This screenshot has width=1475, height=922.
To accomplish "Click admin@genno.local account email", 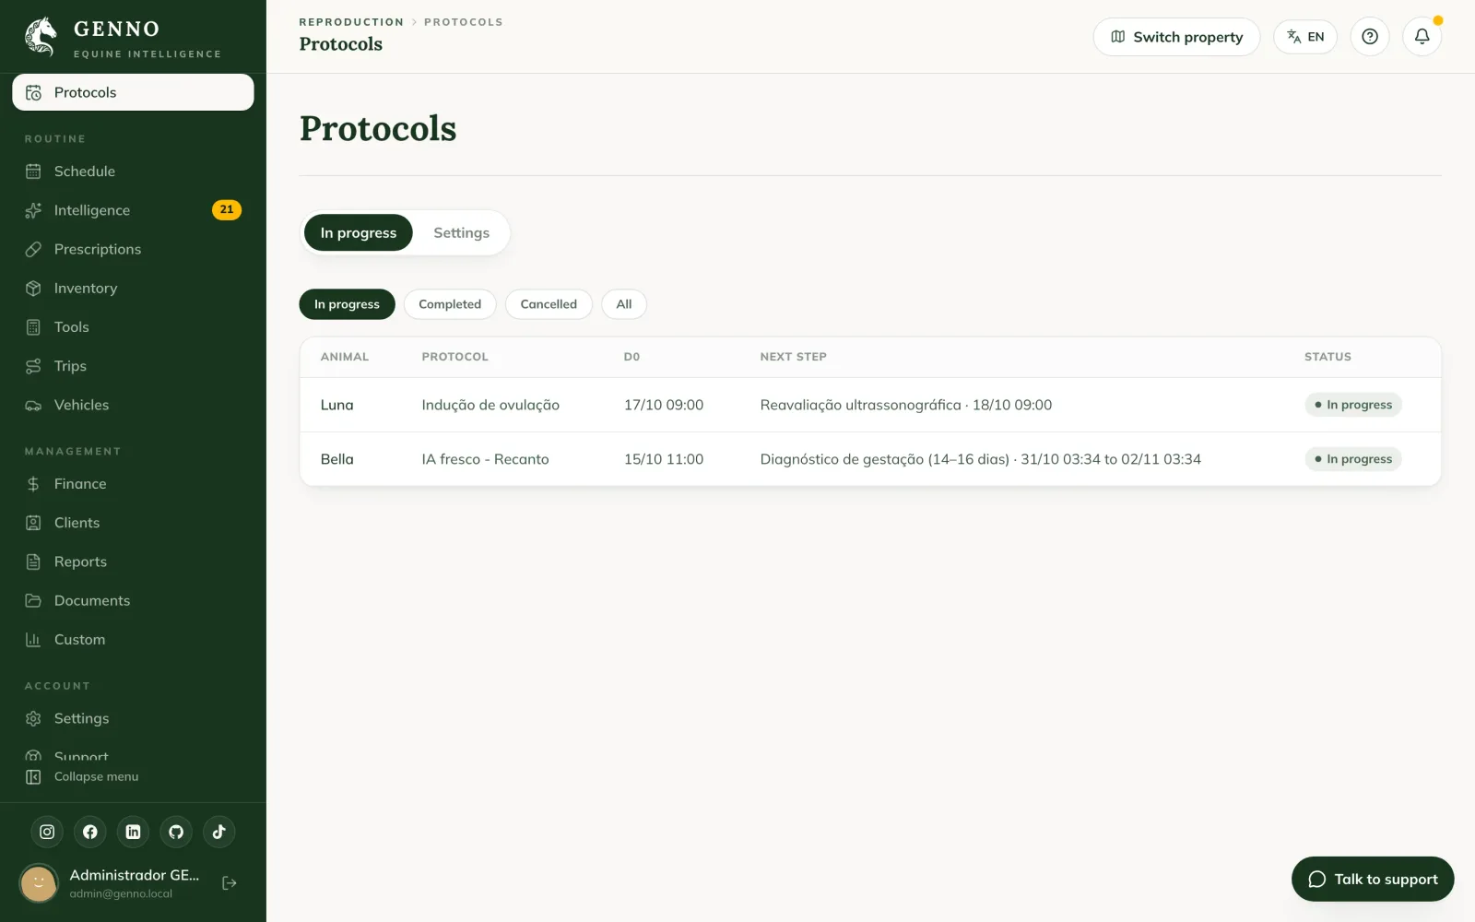I will [x=121, y=894].
